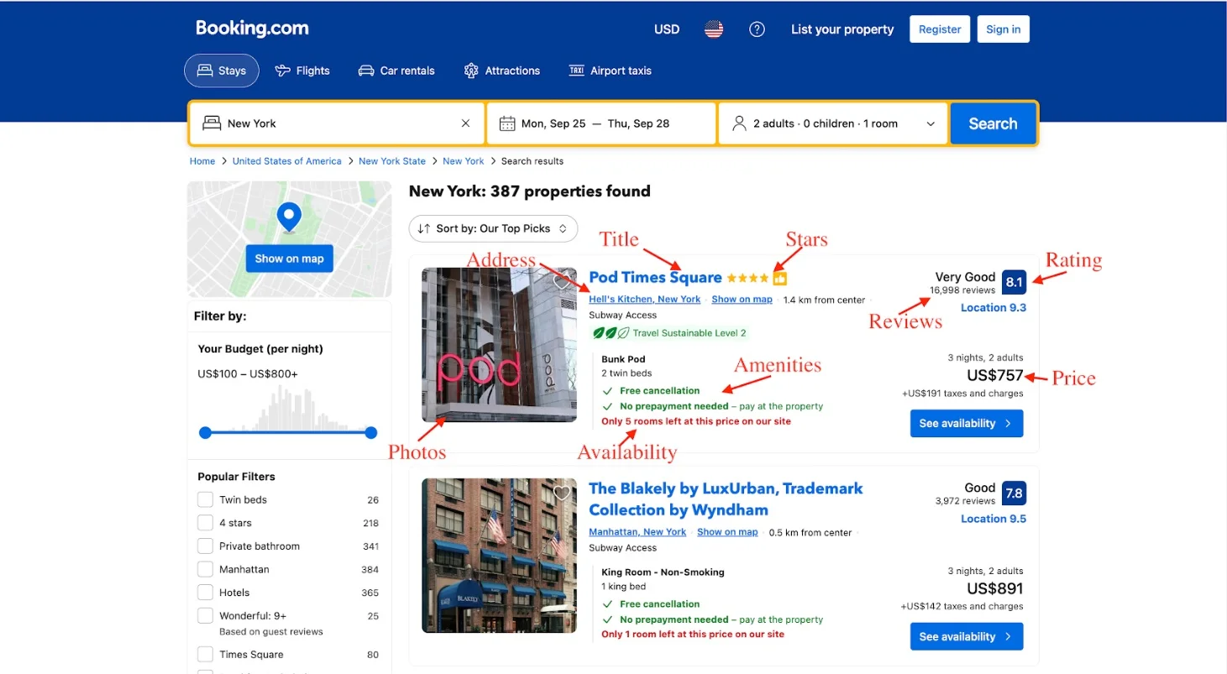This screenshot has width=1227, height=674.
Task: Open the Sort by: Our Top Picks dropdown
Action: click(493, 228)
